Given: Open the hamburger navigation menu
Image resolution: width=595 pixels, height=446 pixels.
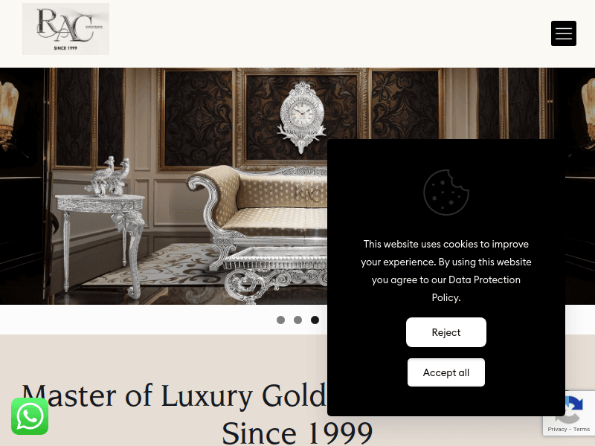Looking at the screenshot, I should pyautogui.click(x=564, y=33).
